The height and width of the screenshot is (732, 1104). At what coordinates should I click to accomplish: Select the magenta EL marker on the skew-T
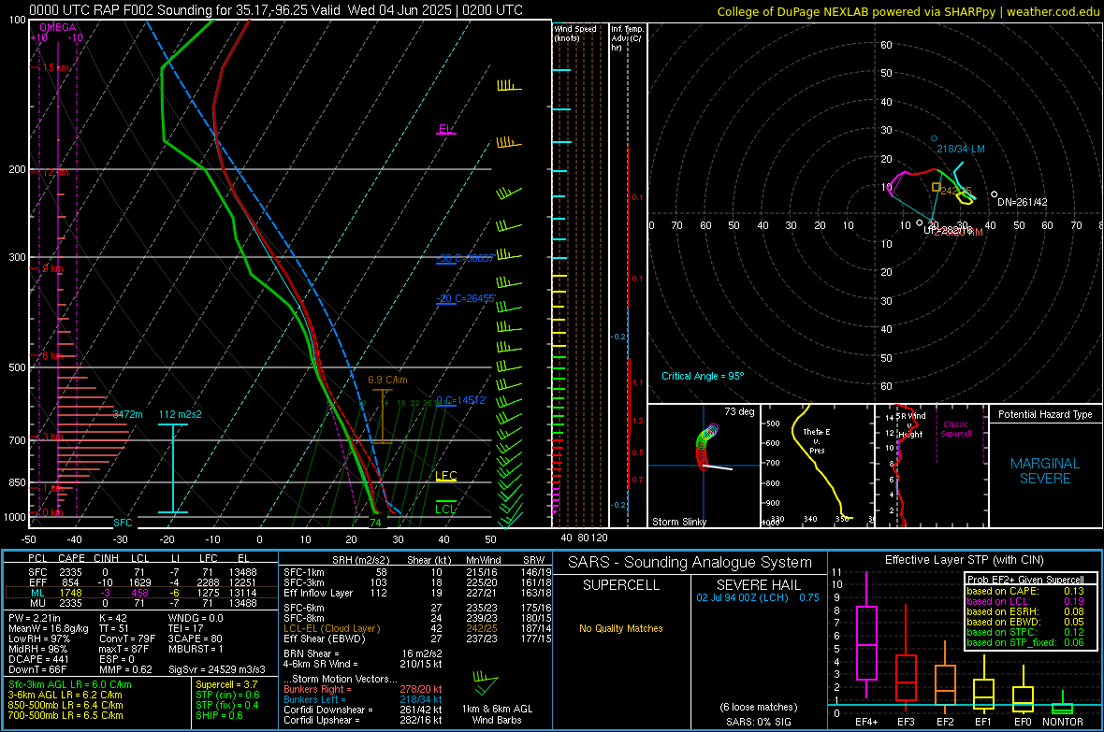(445, 130)
